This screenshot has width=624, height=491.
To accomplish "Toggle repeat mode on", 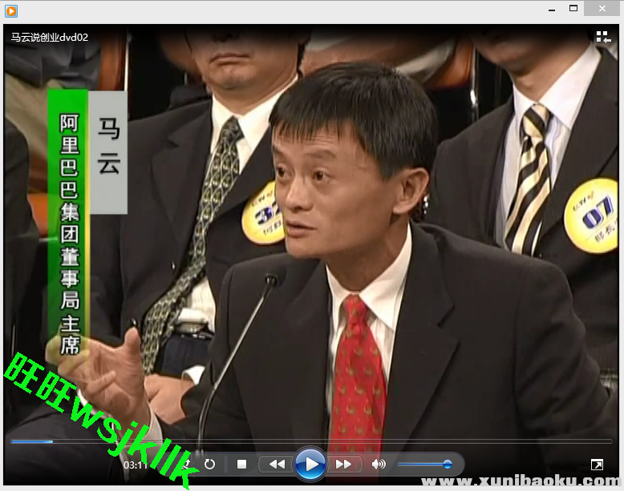I will 209,464.
